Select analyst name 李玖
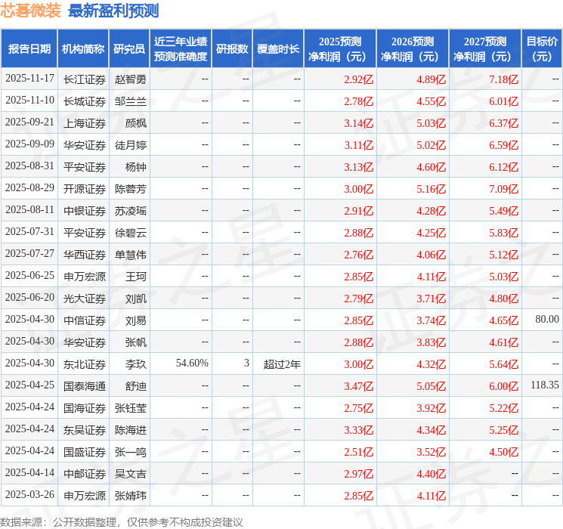563x529 pixels. 136,364
